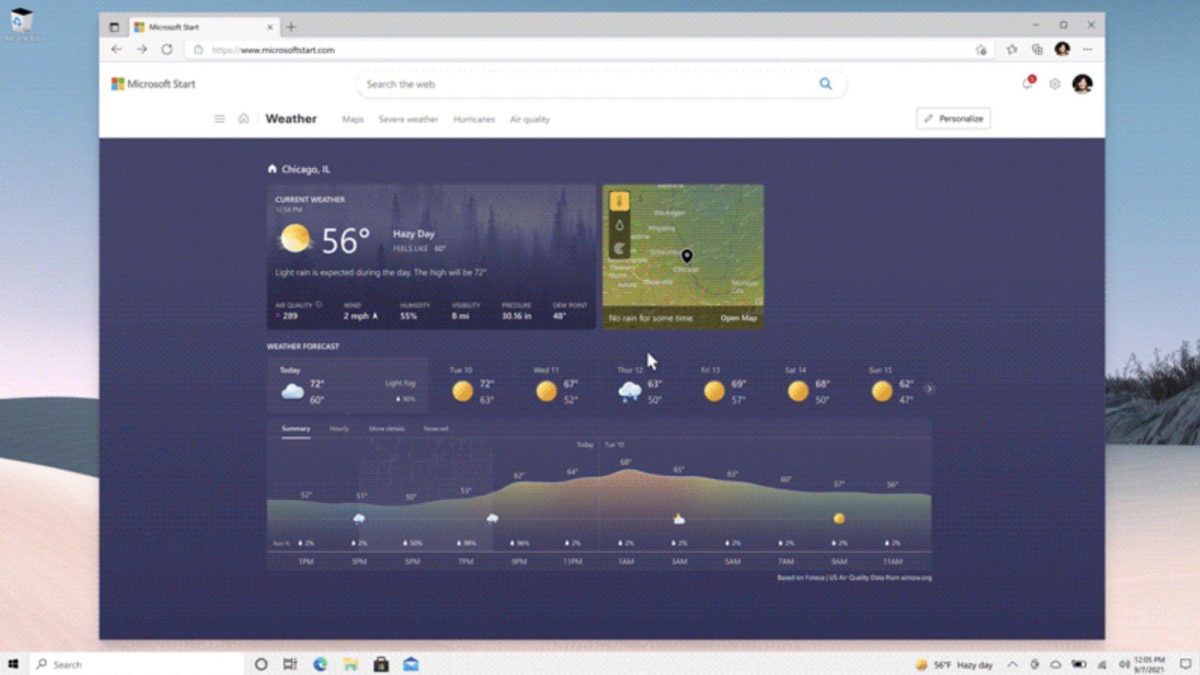
Task: Open the browser Favorites list icon
Action: [1012, 50]
